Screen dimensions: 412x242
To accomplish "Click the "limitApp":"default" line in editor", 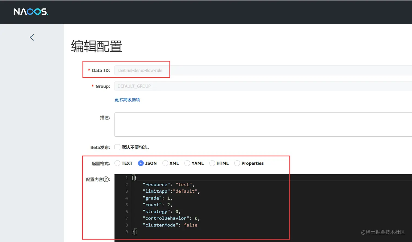I will (171, 191).
